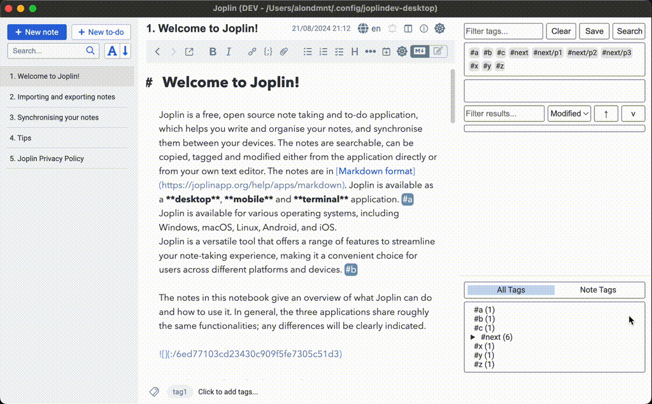Select the All Tags tab

click(511, 289)
